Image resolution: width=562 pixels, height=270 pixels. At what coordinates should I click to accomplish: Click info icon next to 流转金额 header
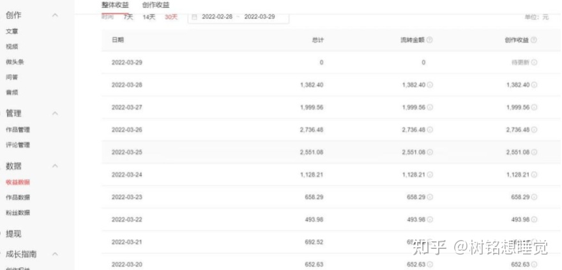430,40
